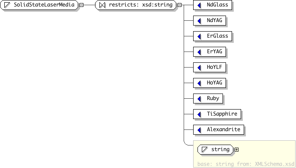Screen dimensions: 296x168
Task: Expand the string base type node
Action: coord(236,150)
